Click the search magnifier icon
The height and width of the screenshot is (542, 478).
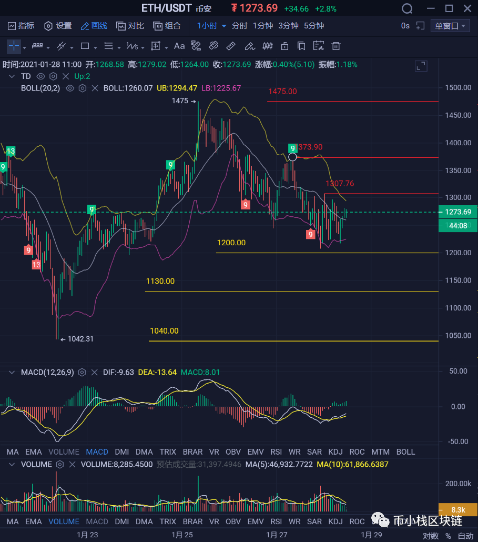[407, 8]
